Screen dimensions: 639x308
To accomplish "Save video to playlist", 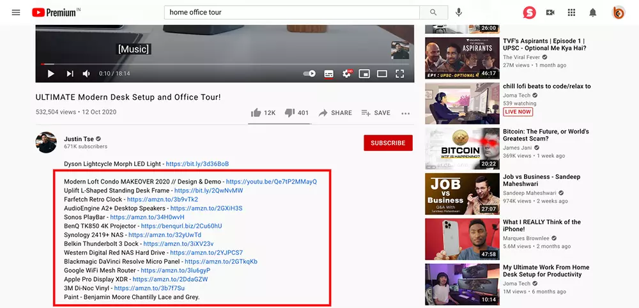I will coord(376,113).
